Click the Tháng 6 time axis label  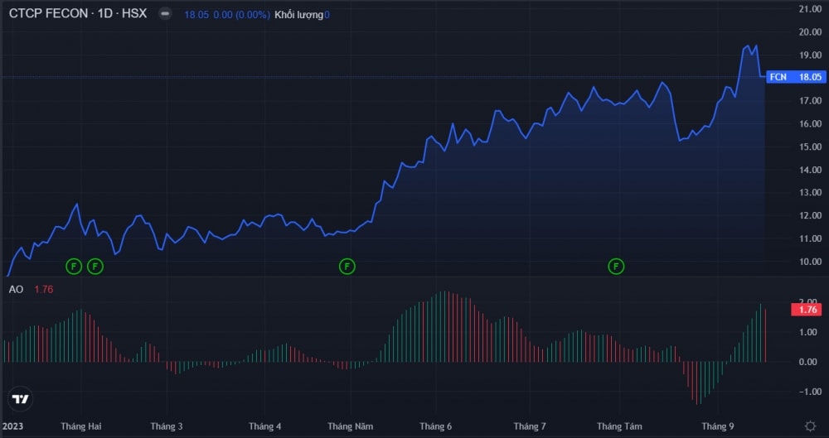pyautogui.click(x=436, y=426)
